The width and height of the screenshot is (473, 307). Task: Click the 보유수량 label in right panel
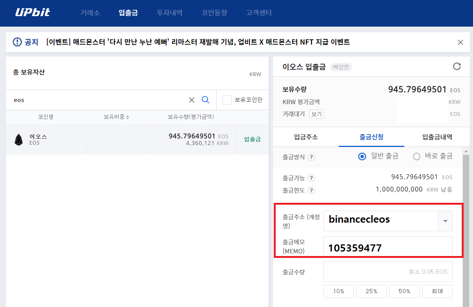point(294,90)
